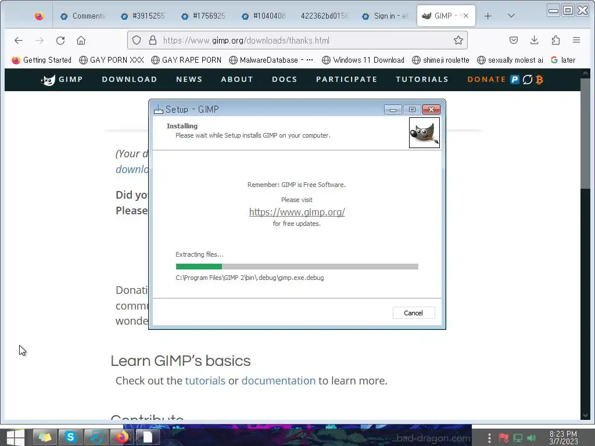The width and height of the screenshot is (595, 446).
Task: Open the https://www.gimp.org/ link in installer
Action: pyautogui.click(x=297, y=212)
